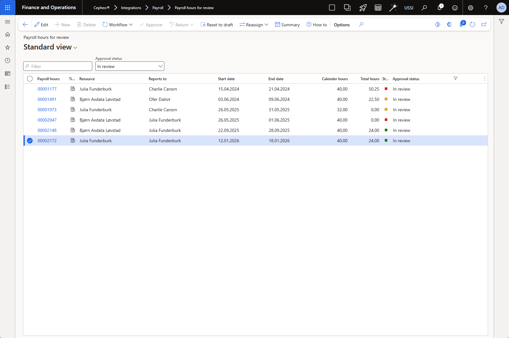Open the Reassign menu
The width and height of the screenshot is (509, 338).
[254, 25]
